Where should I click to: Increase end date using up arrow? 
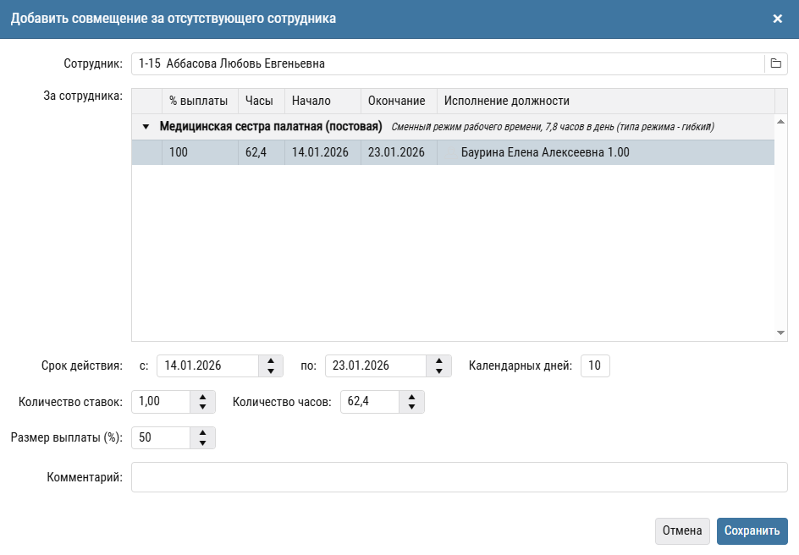pos(438,360)
